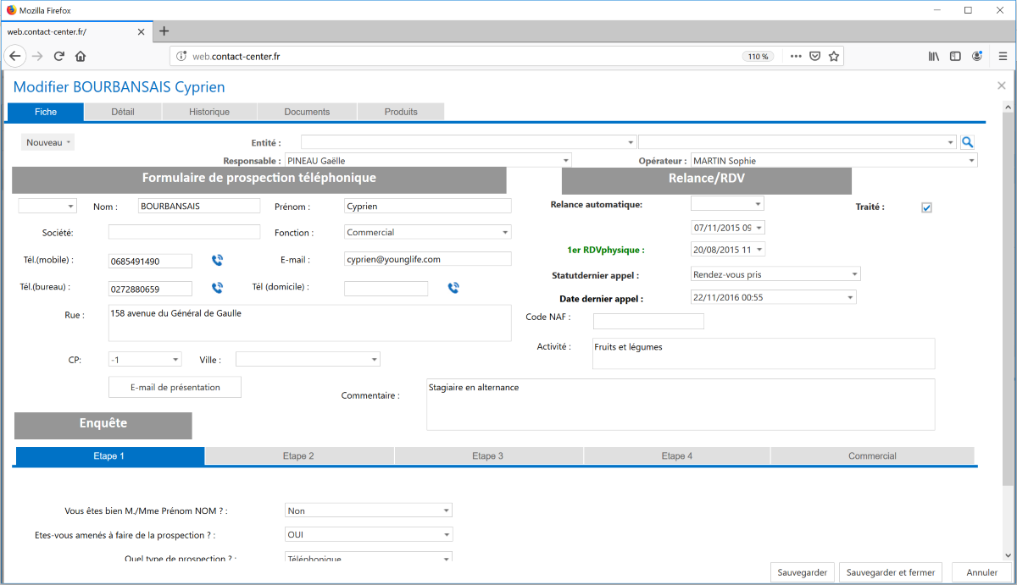The height and width of the screenshot is (585, 1017).
Task: Show site information icon in address bar
Action: pos(181,56)
